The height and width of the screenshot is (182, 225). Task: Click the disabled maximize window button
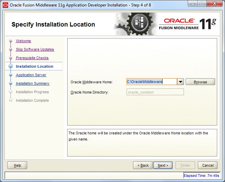202,4
